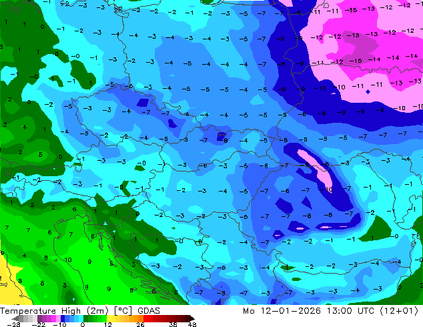
Task: Click the "48" legend label
Action: point(192,324)
